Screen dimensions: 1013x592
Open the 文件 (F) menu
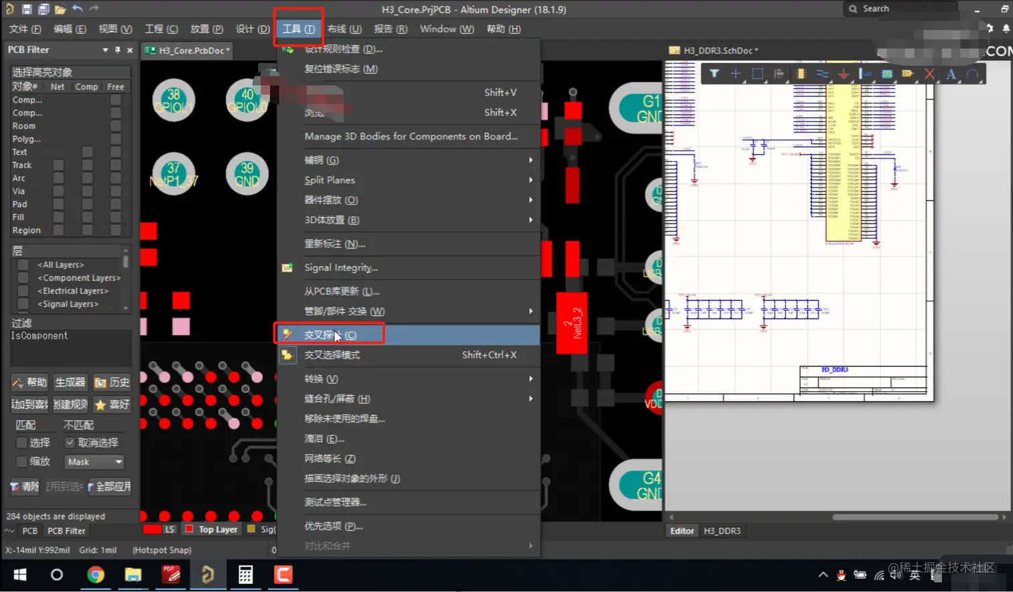(x=25, y=29)
